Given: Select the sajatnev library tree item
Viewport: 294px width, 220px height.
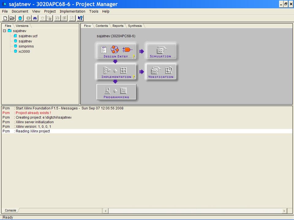Looking at the screenshot, I should (x=25, y=41).
